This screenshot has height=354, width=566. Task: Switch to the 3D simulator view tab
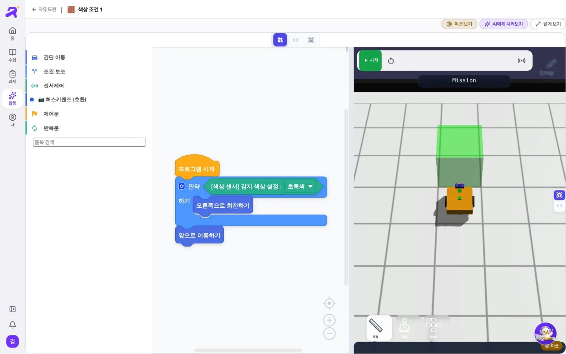[x=311, y=40]
